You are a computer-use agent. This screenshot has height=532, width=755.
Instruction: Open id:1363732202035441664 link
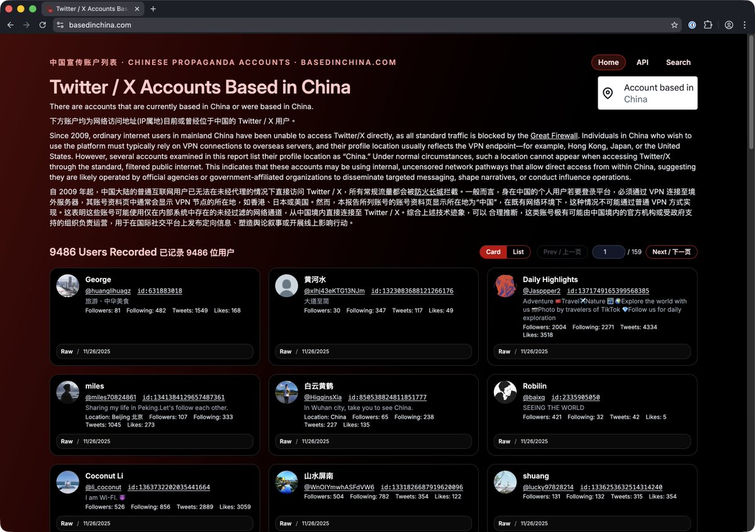169,487
